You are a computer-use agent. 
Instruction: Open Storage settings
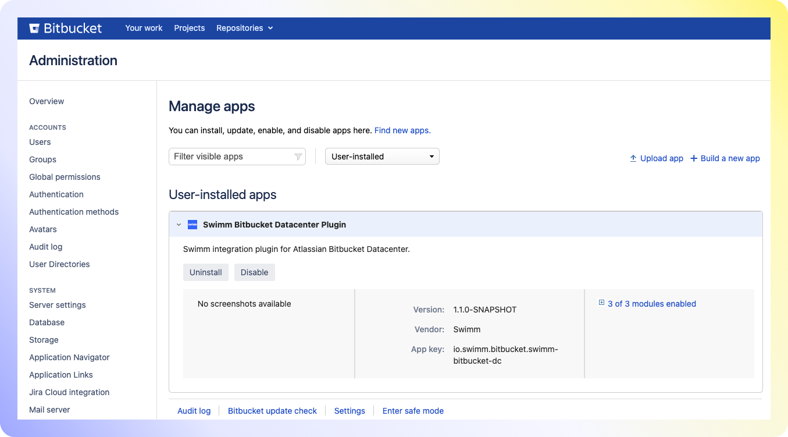[44, 340]
